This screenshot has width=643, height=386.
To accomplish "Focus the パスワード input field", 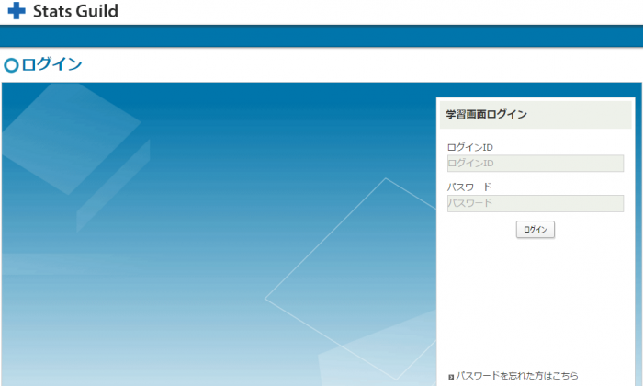I will pos(536,203).
